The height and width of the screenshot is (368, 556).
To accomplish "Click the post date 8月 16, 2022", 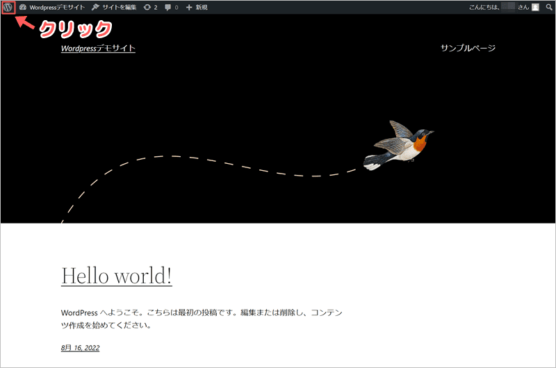I will click(80, 347).
